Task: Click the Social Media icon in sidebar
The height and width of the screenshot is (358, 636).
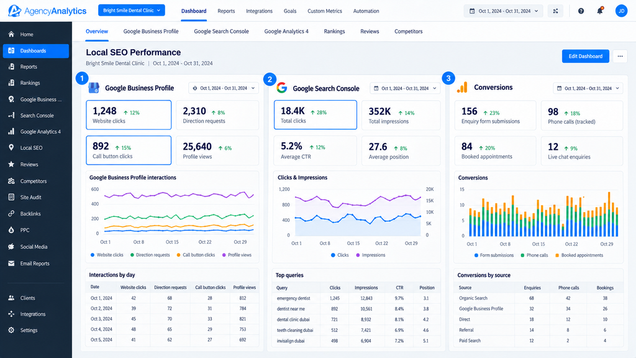Action: [11, 247]
